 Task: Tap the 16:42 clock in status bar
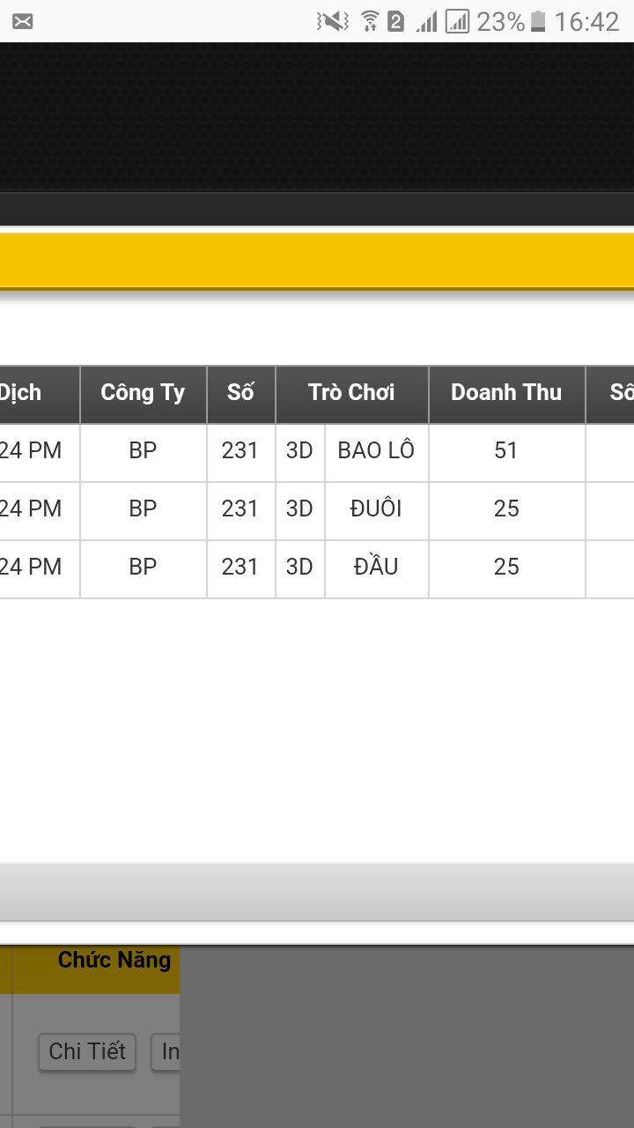click(x=586, y=21)
